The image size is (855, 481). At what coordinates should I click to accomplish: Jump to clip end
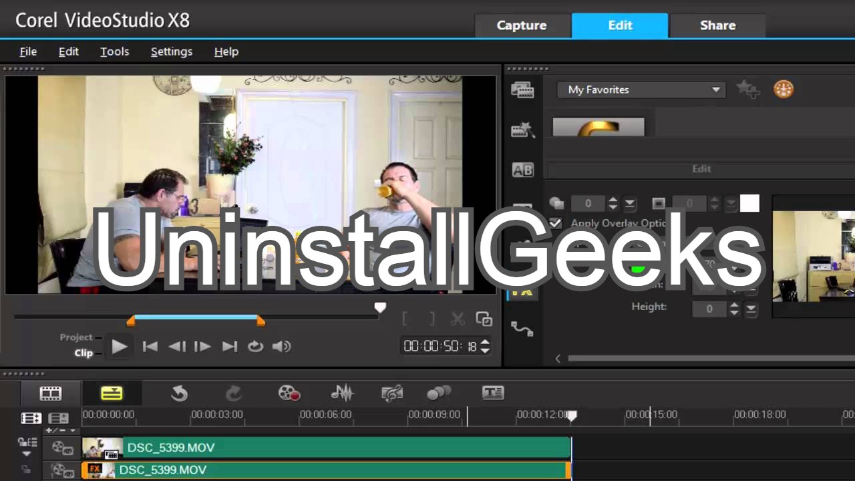pos(230,346)
